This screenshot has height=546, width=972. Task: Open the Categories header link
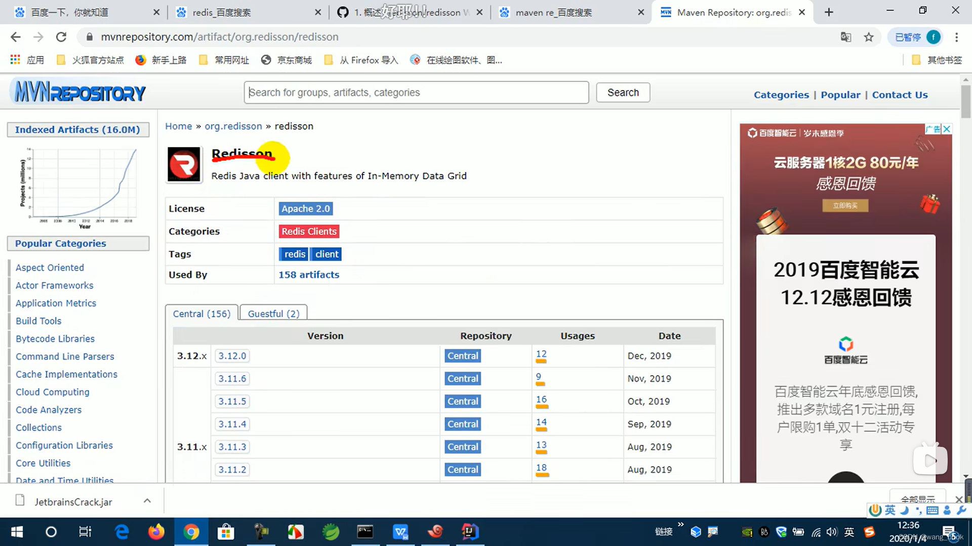(781, 95)
